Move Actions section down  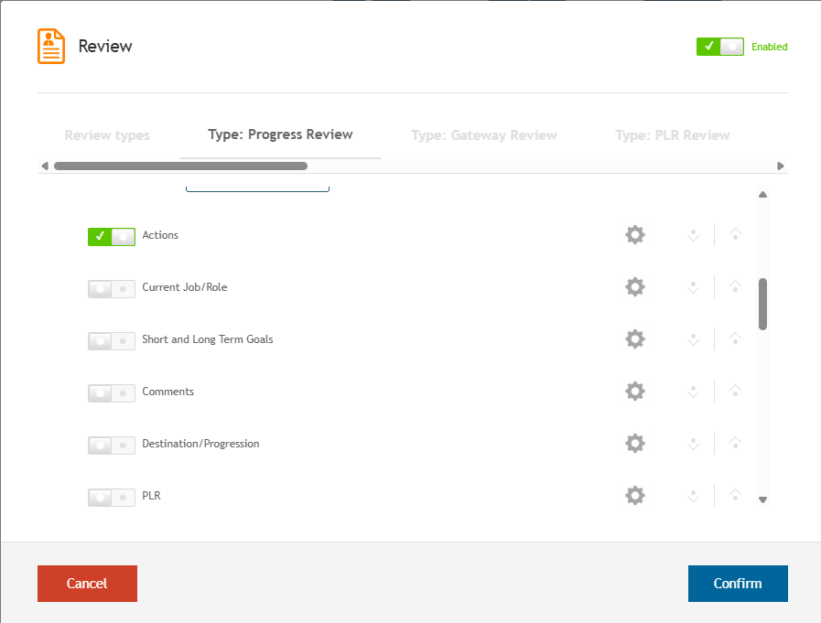tap(693, 235)
